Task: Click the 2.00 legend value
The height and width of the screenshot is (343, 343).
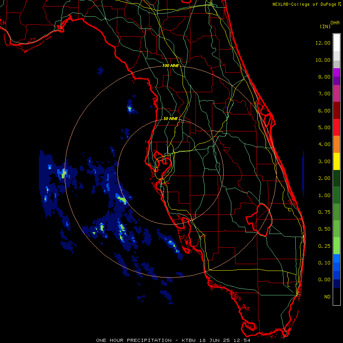Action: point(324,178)
